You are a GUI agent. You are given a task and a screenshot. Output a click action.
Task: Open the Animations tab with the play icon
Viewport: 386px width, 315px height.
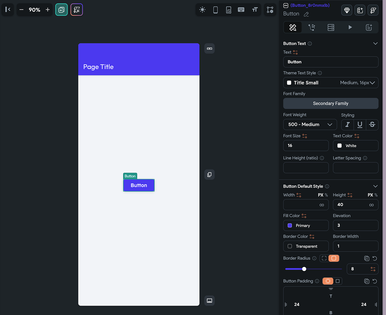click(x=350, y=27)
